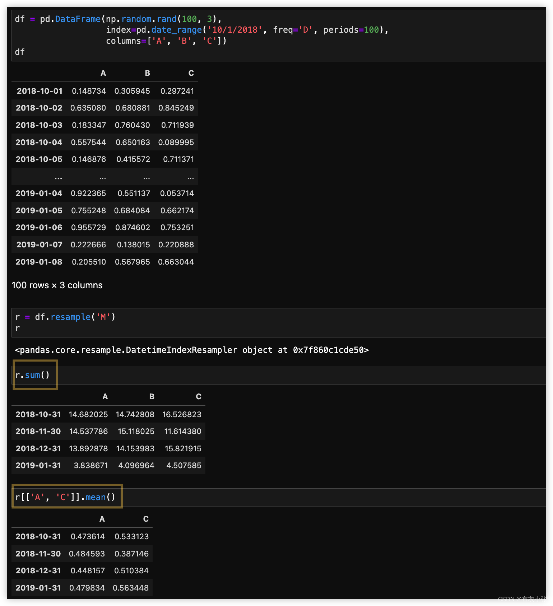Viewport: 553px width, 606px height.
Task: Click value 0.557544 in first table
Action: point(88,143)
